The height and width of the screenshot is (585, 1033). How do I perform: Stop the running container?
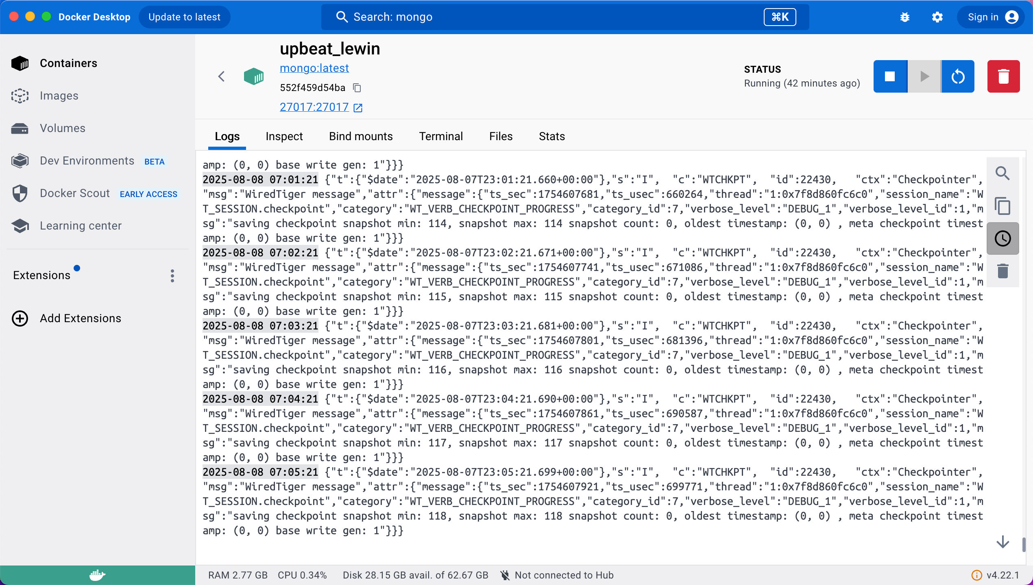(x=890, y=76)
